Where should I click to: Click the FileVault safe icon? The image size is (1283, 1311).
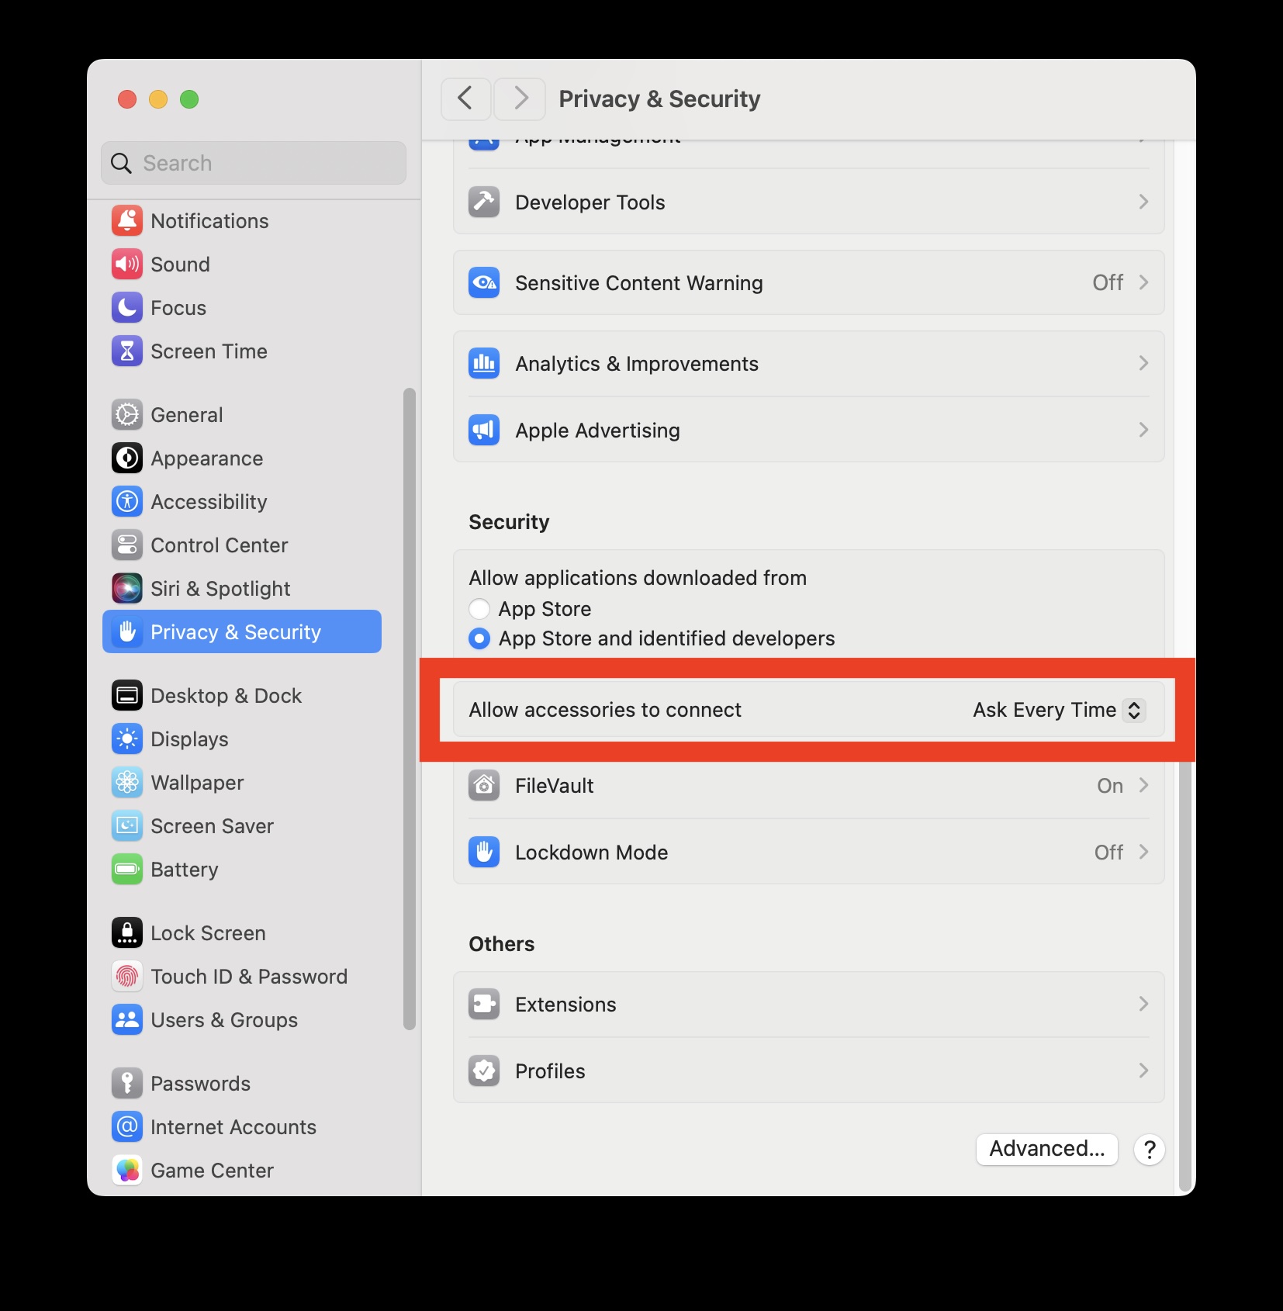[x=483, y=785]
